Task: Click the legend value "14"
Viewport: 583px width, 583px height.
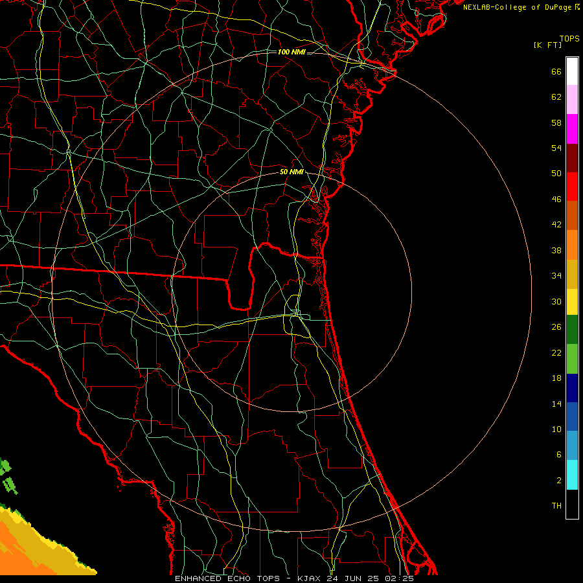Action: click(x=556, y=404)
